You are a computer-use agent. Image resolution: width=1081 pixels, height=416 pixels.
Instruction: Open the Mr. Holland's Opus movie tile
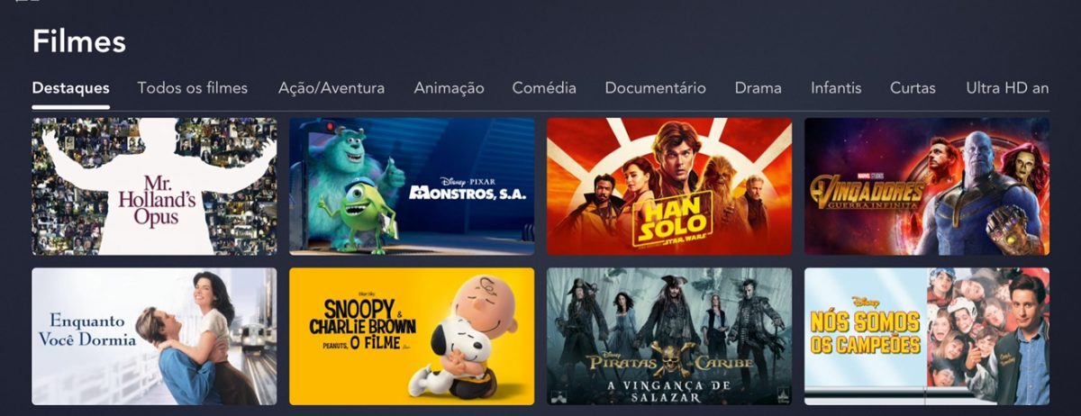pyautogui.click(x=154, y=186)
